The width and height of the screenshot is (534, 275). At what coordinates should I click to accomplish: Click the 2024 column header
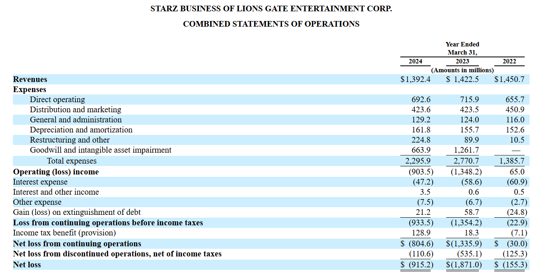pos(415,61)
